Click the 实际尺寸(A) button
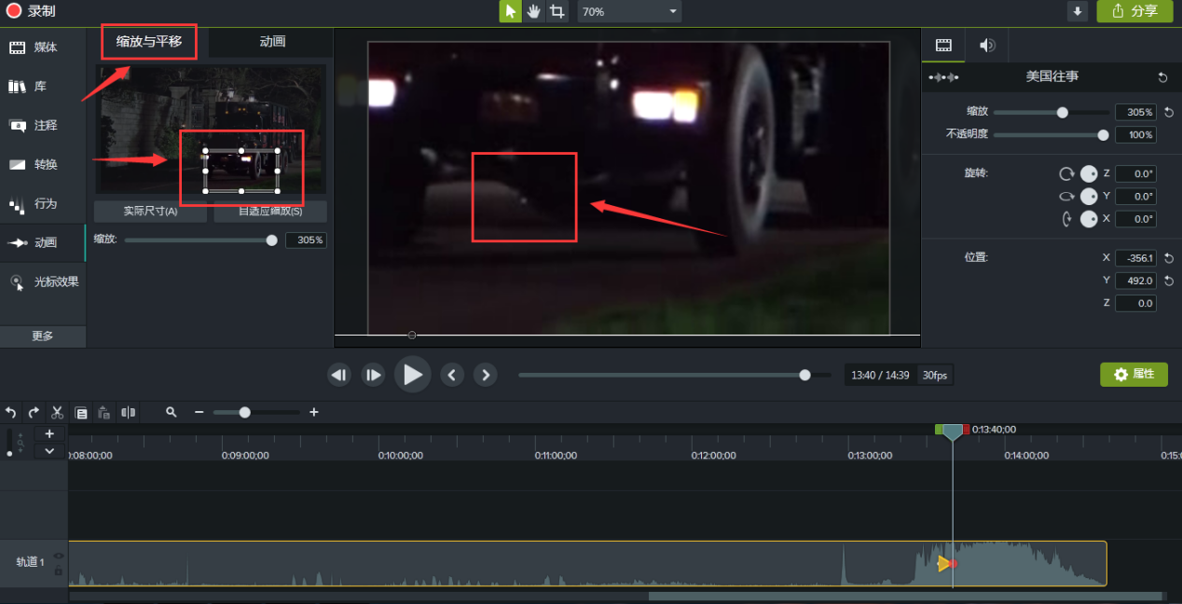The width and height of the screenshot is (1182, 604). 151,211
